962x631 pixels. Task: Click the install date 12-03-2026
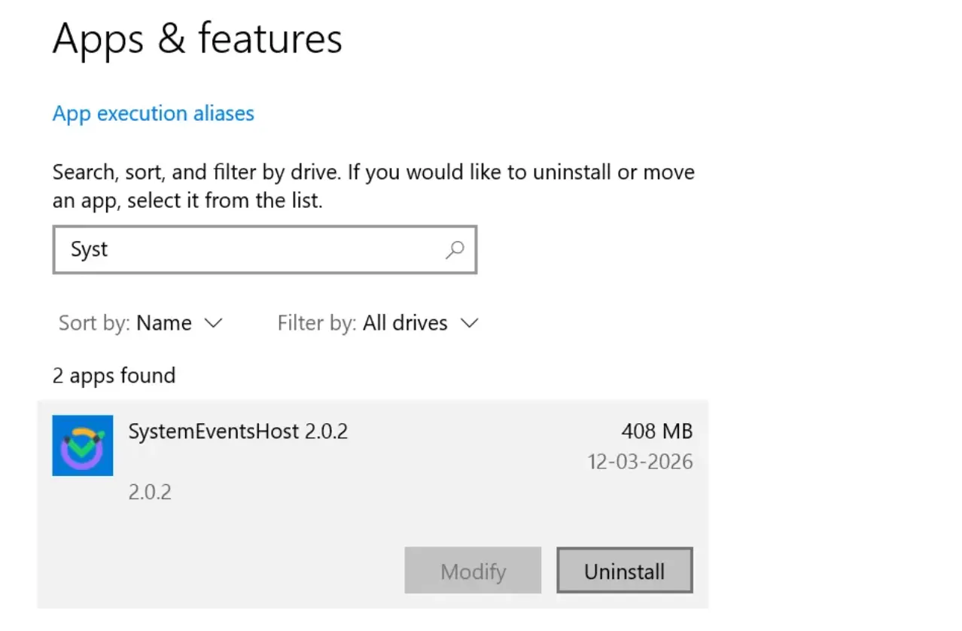[640, 462]
